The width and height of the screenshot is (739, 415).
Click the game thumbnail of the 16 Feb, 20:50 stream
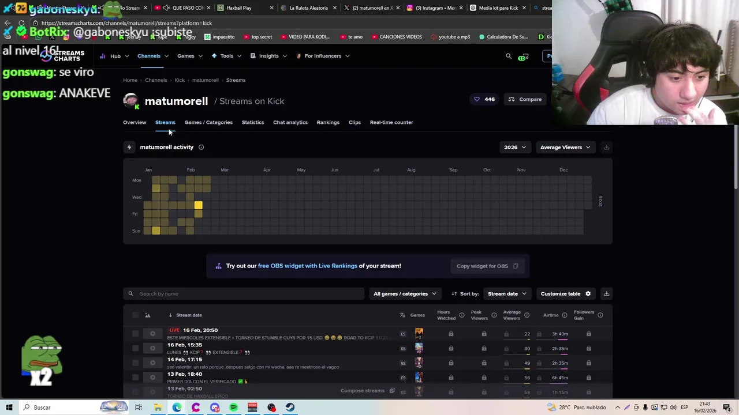pyautogui.click(x=419, y=334)
